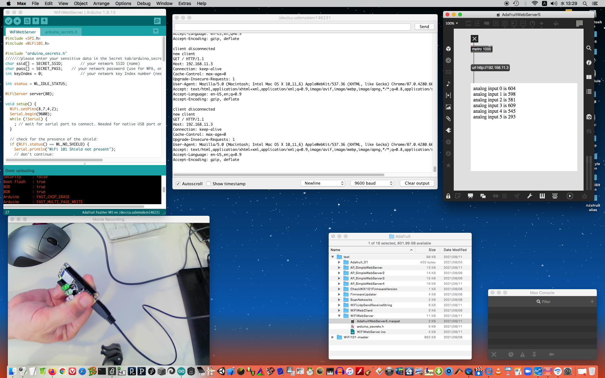Click the Clear output button
The width and height of the screenshot is (605, 378).
(417, 183)
